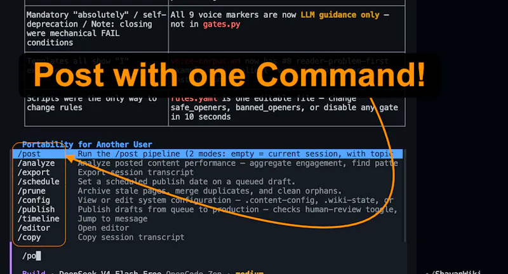This screenshot has width=508, height=274.
Task: Click 'Set a scheduled publish date' description
Action: tap(187, 182)
